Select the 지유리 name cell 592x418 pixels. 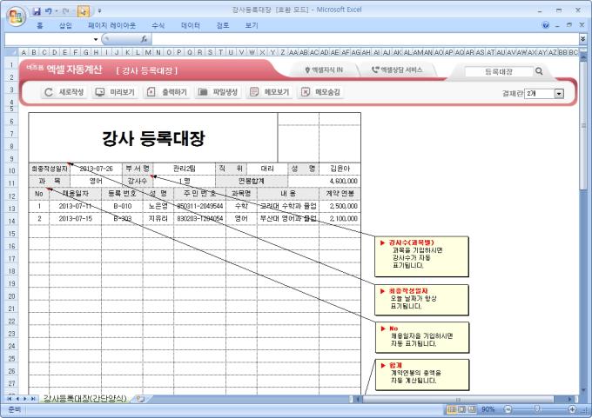click(x=158, y=219)
